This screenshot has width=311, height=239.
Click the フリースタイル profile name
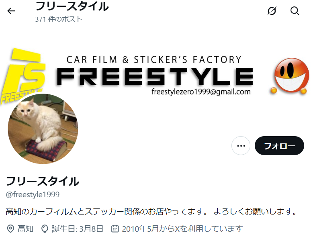point(43,181)
